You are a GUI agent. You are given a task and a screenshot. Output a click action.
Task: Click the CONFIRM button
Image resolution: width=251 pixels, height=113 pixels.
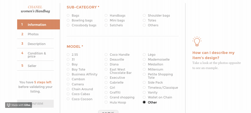pos(35,104)
